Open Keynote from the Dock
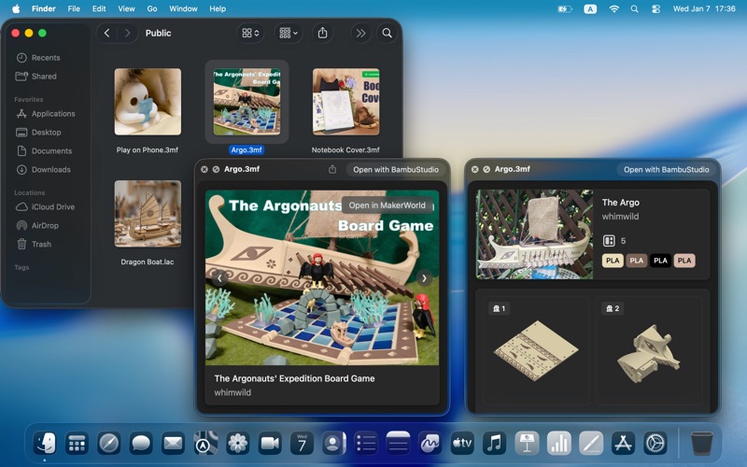This screenshot has height=467, width=747. click(x=527, y=443)
